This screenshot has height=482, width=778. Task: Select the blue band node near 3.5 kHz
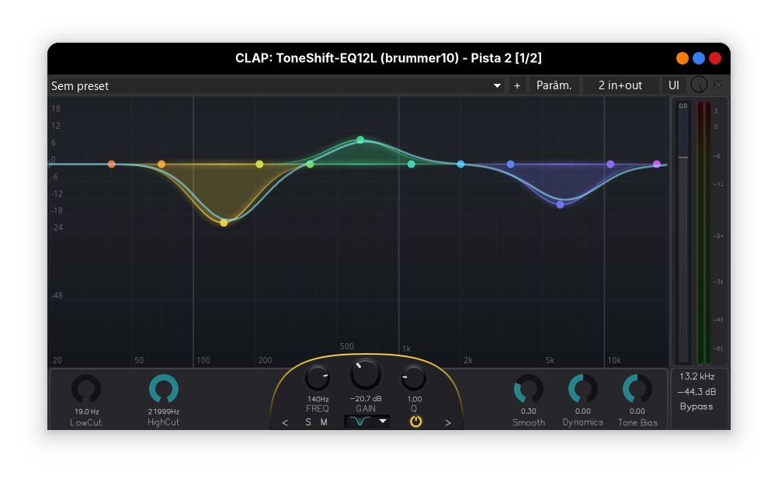(511, 164)
